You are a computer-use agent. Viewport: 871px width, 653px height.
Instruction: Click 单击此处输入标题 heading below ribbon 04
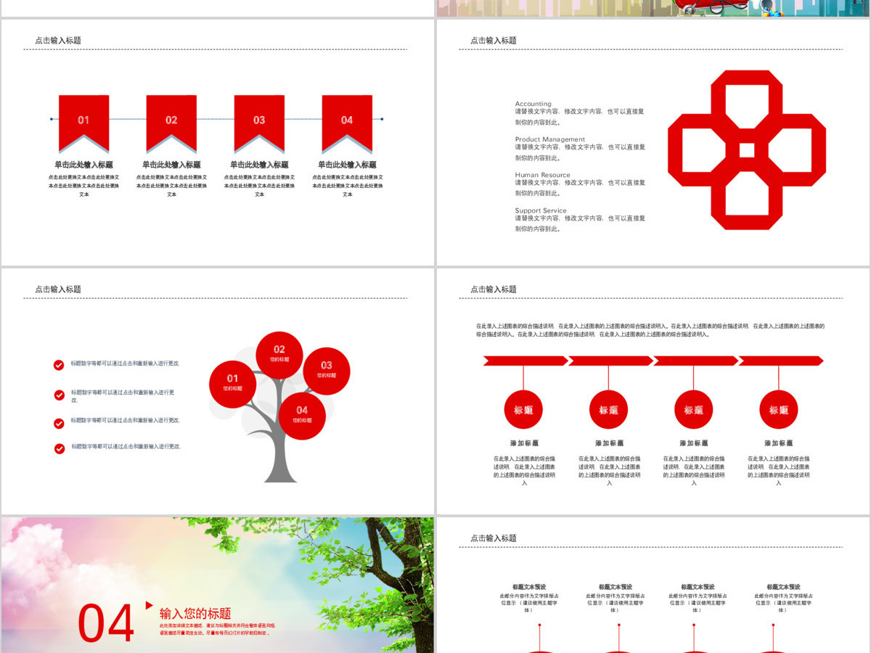(347, 165)
